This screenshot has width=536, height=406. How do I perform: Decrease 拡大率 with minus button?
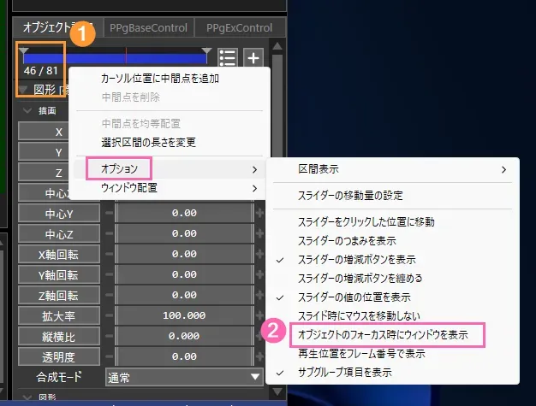(x=109, y=315)
